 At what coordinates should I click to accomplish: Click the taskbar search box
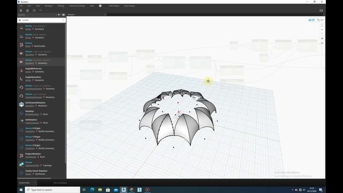pos(53,190)
